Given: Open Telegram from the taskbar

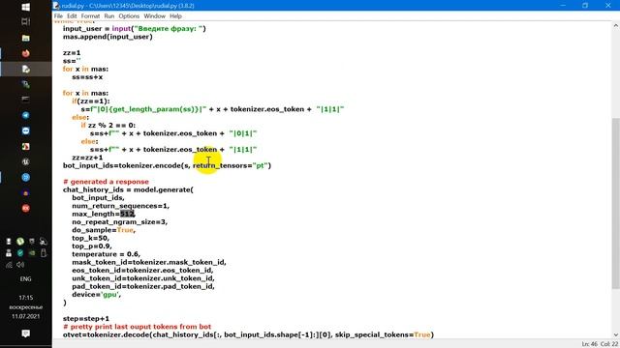Looking at the screenshot, I should (x=26, y=115).
